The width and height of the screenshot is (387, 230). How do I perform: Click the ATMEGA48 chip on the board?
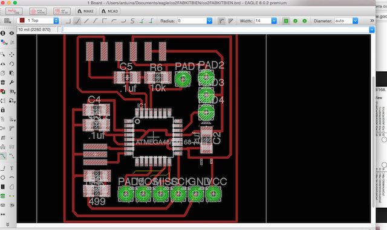point(153,137)
